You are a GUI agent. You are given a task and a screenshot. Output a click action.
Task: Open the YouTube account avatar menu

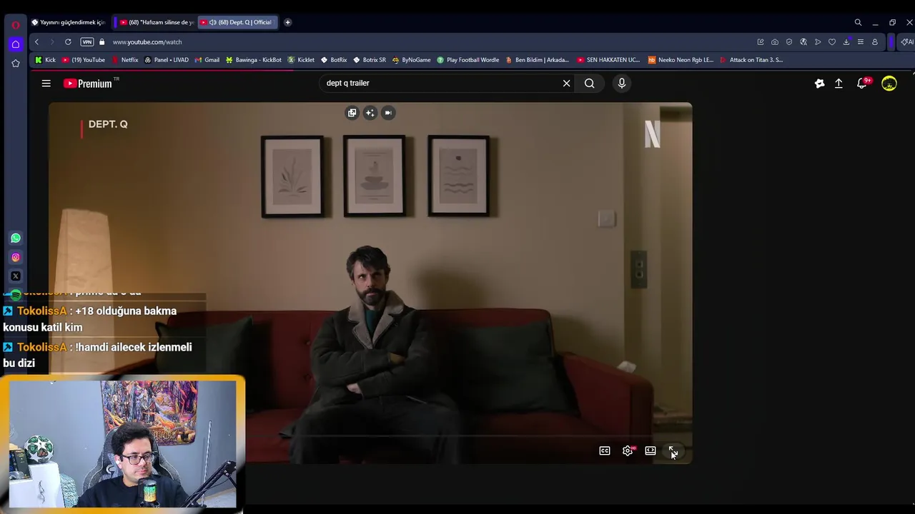point(889,84)
